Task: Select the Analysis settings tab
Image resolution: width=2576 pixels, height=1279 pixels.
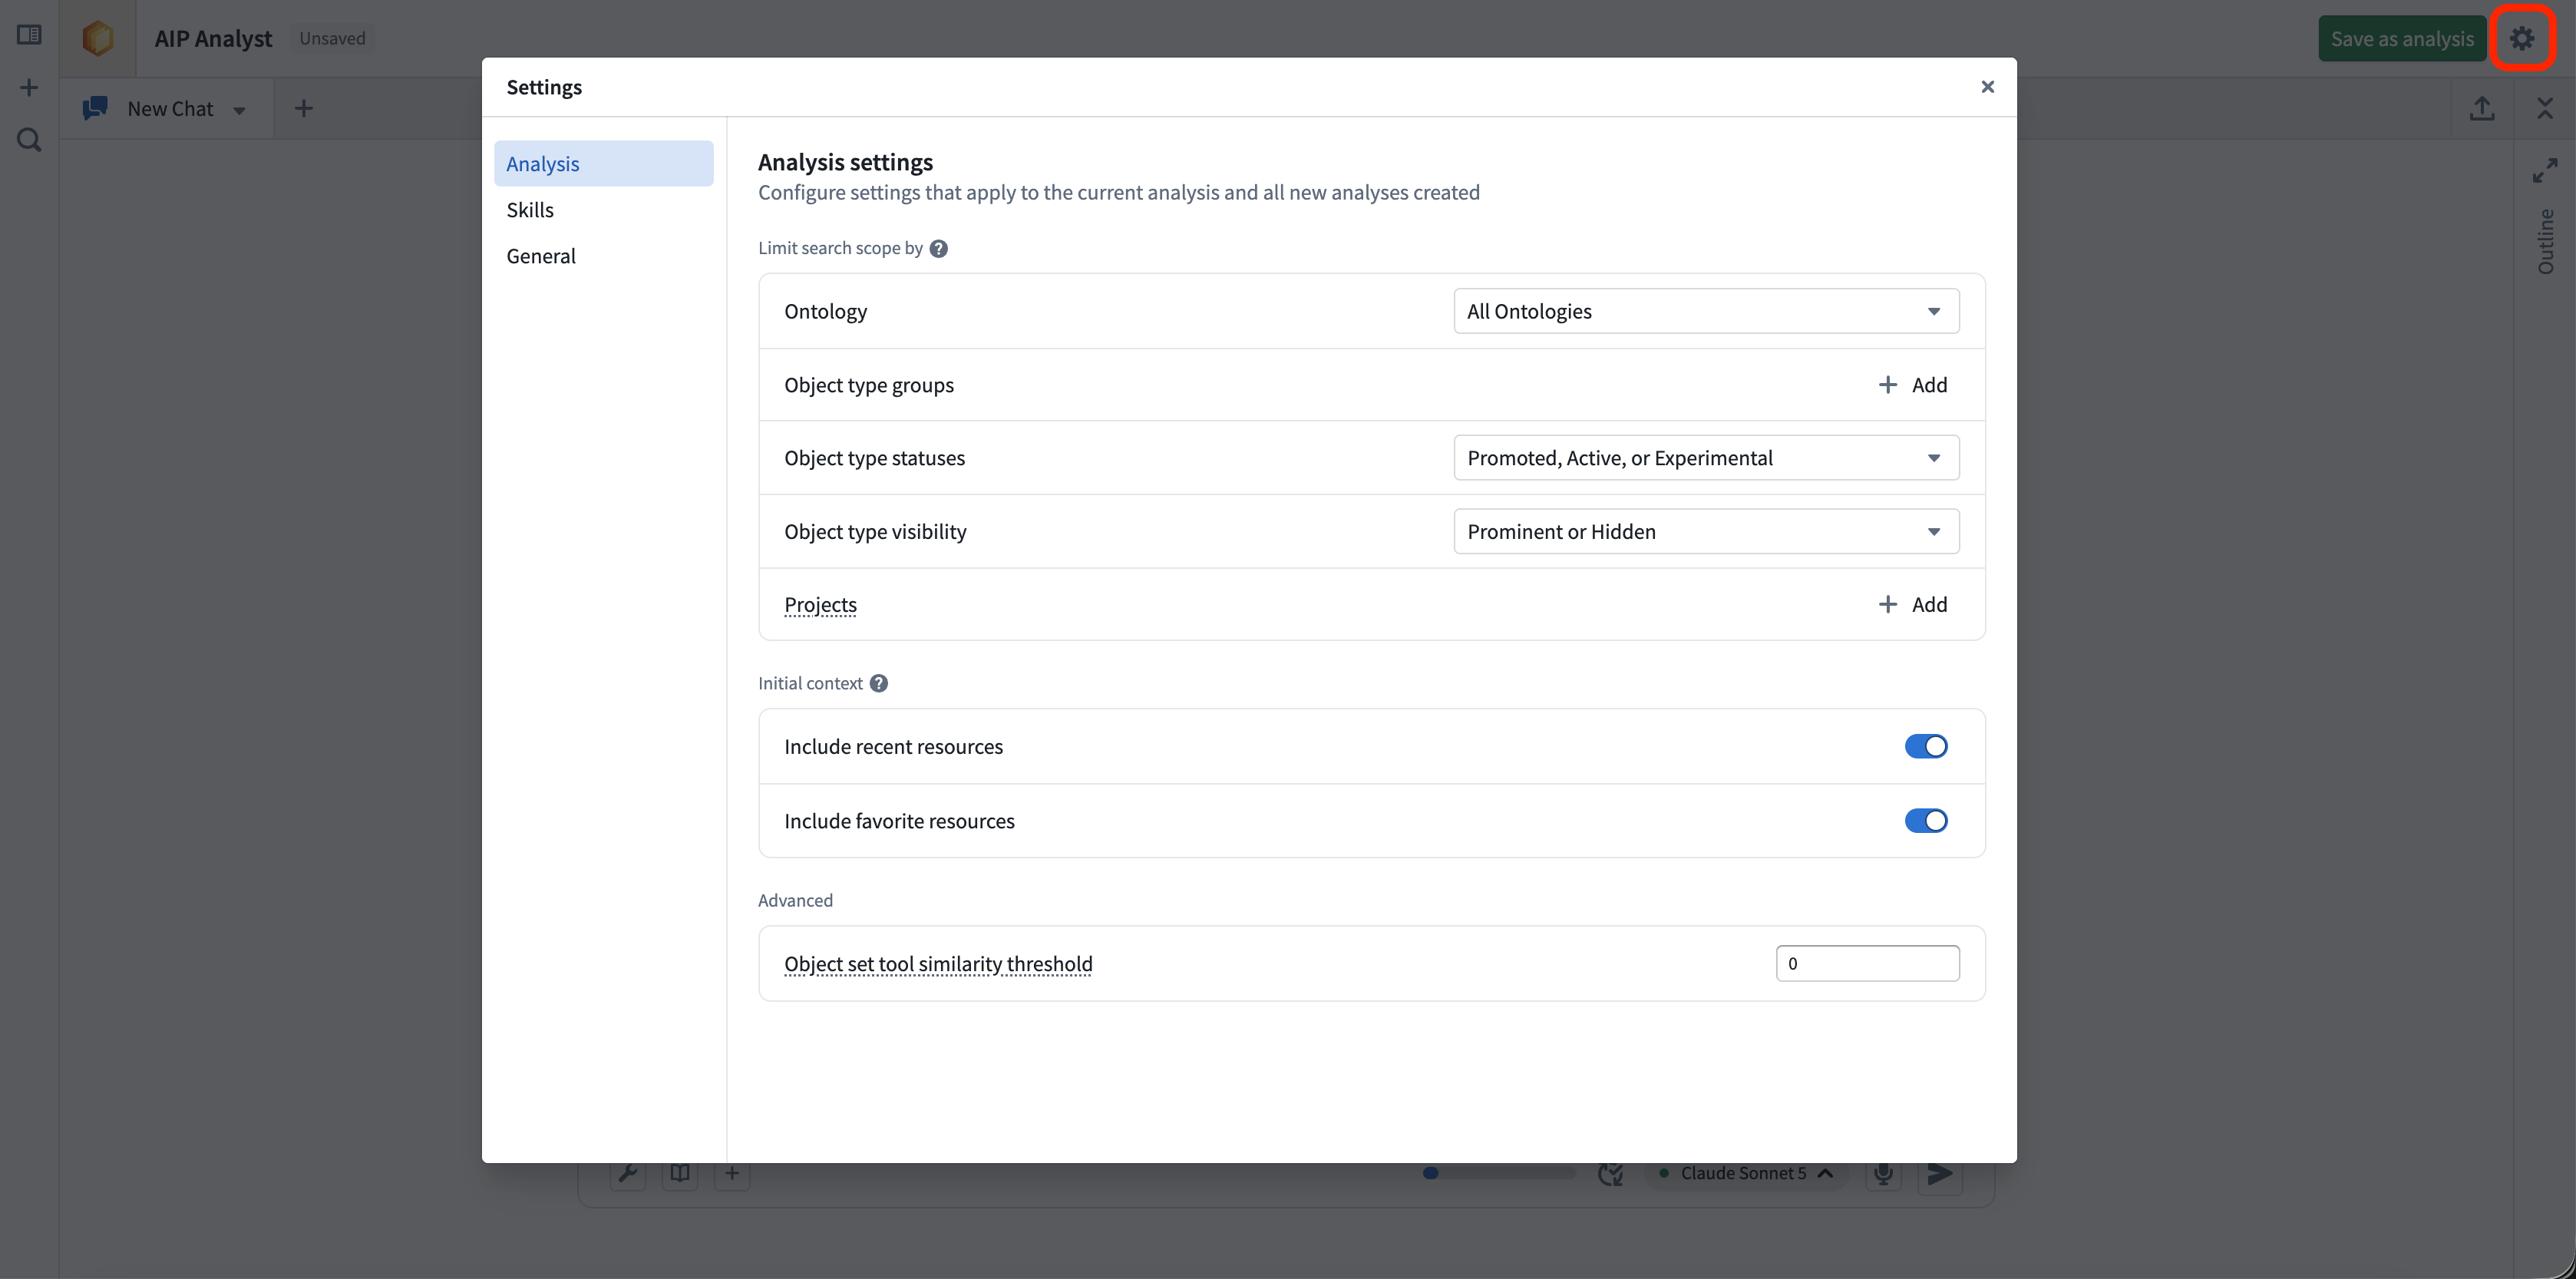Action: click(603, 163)
